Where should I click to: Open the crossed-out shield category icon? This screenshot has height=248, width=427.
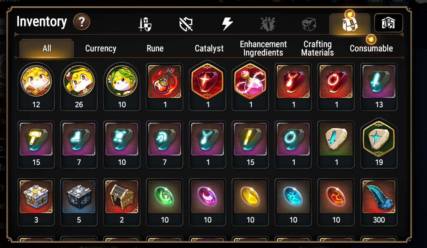pos(186,24)
